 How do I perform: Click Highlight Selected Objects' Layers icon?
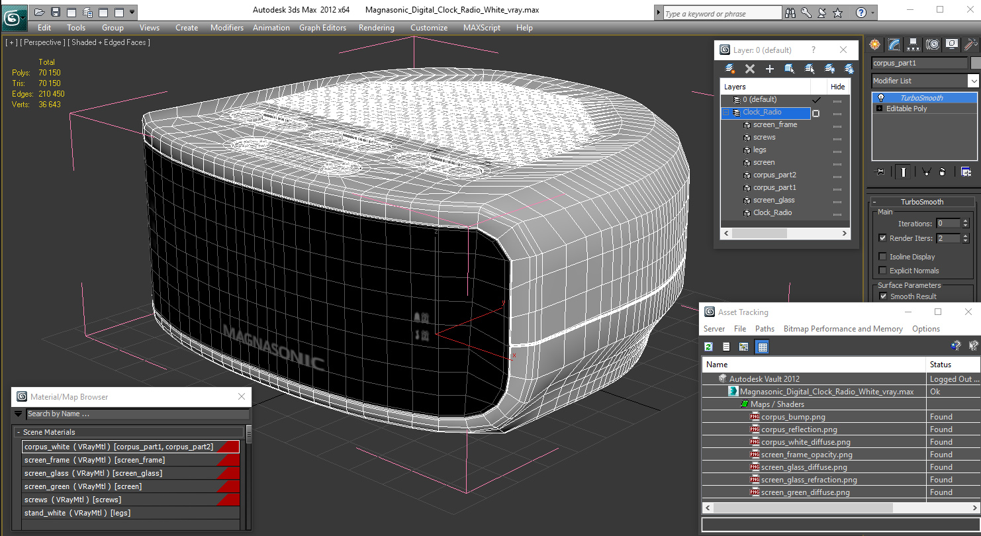click(810, 69)
